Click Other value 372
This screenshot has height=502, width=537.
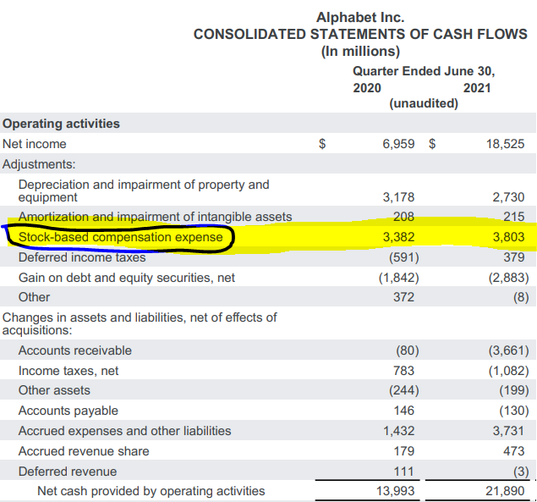pyautogui.click(x=403, y=297)
